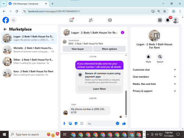Click the taskbar volume speaker icon

point(156,134)
